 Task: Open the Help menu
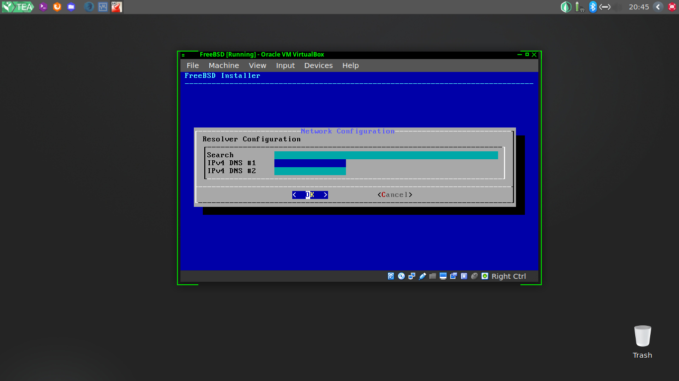350,65
